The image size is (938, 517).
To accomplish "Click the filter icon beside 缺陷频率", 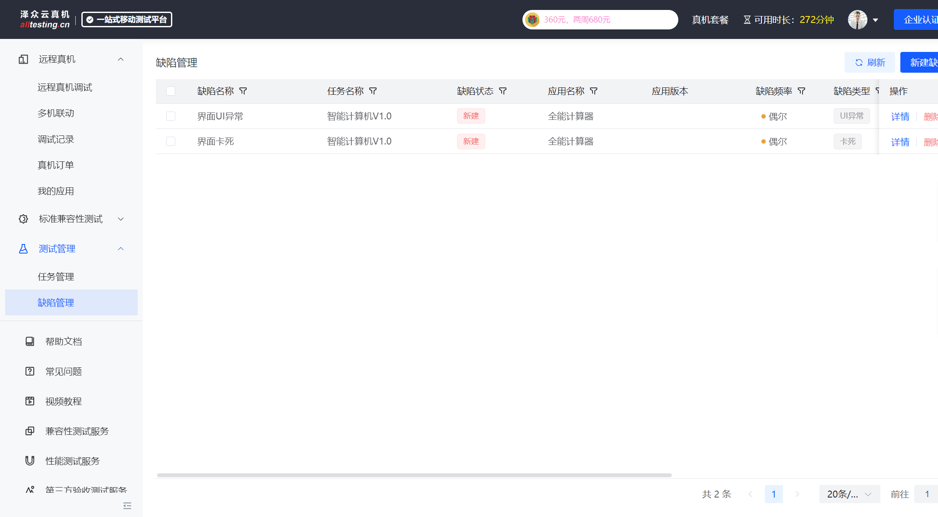I will click(802, 91).
